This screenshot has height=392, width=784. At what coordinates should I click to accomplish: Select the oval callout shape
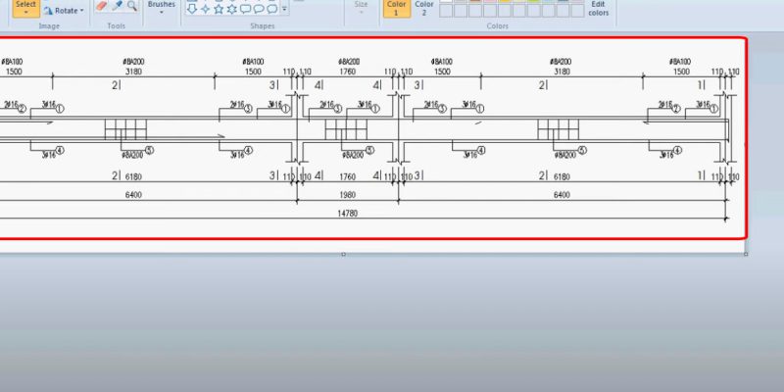coord(259,9)
